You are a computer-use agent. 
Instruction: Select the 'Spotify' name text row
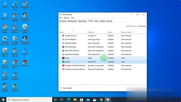point(68,62)
